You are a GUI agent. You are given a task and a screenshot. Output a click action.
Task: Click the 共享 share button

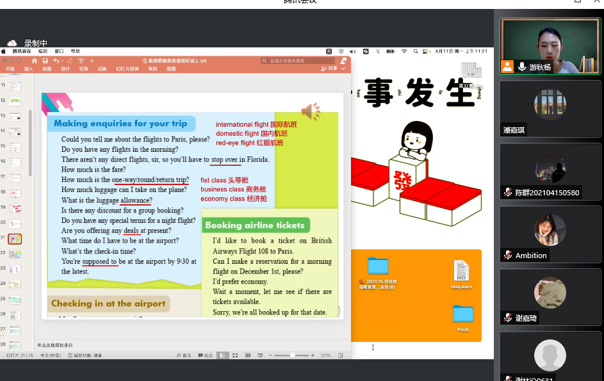point(329,69)
